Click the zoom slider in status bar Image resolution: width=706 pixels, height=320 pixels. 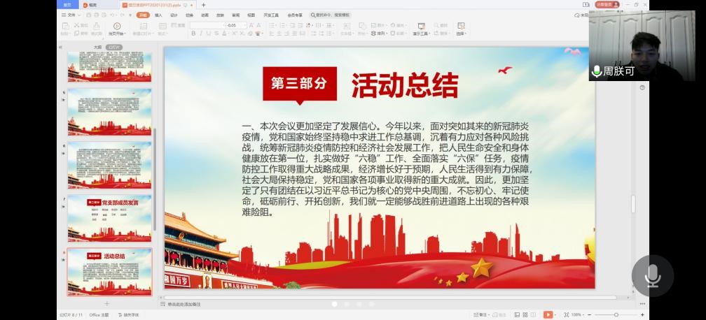(616, 315)
